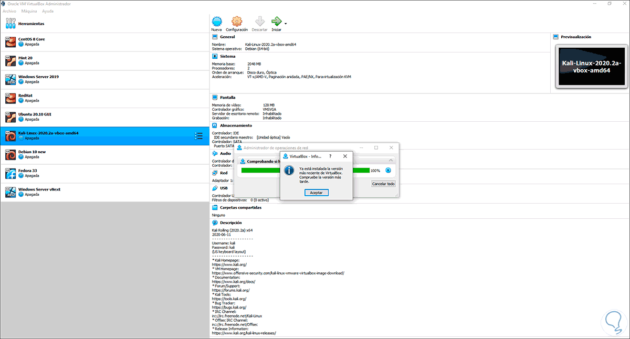630x339 pixels.
Task: Click the Pantalla section monitor icon
Action: (215, 97)
